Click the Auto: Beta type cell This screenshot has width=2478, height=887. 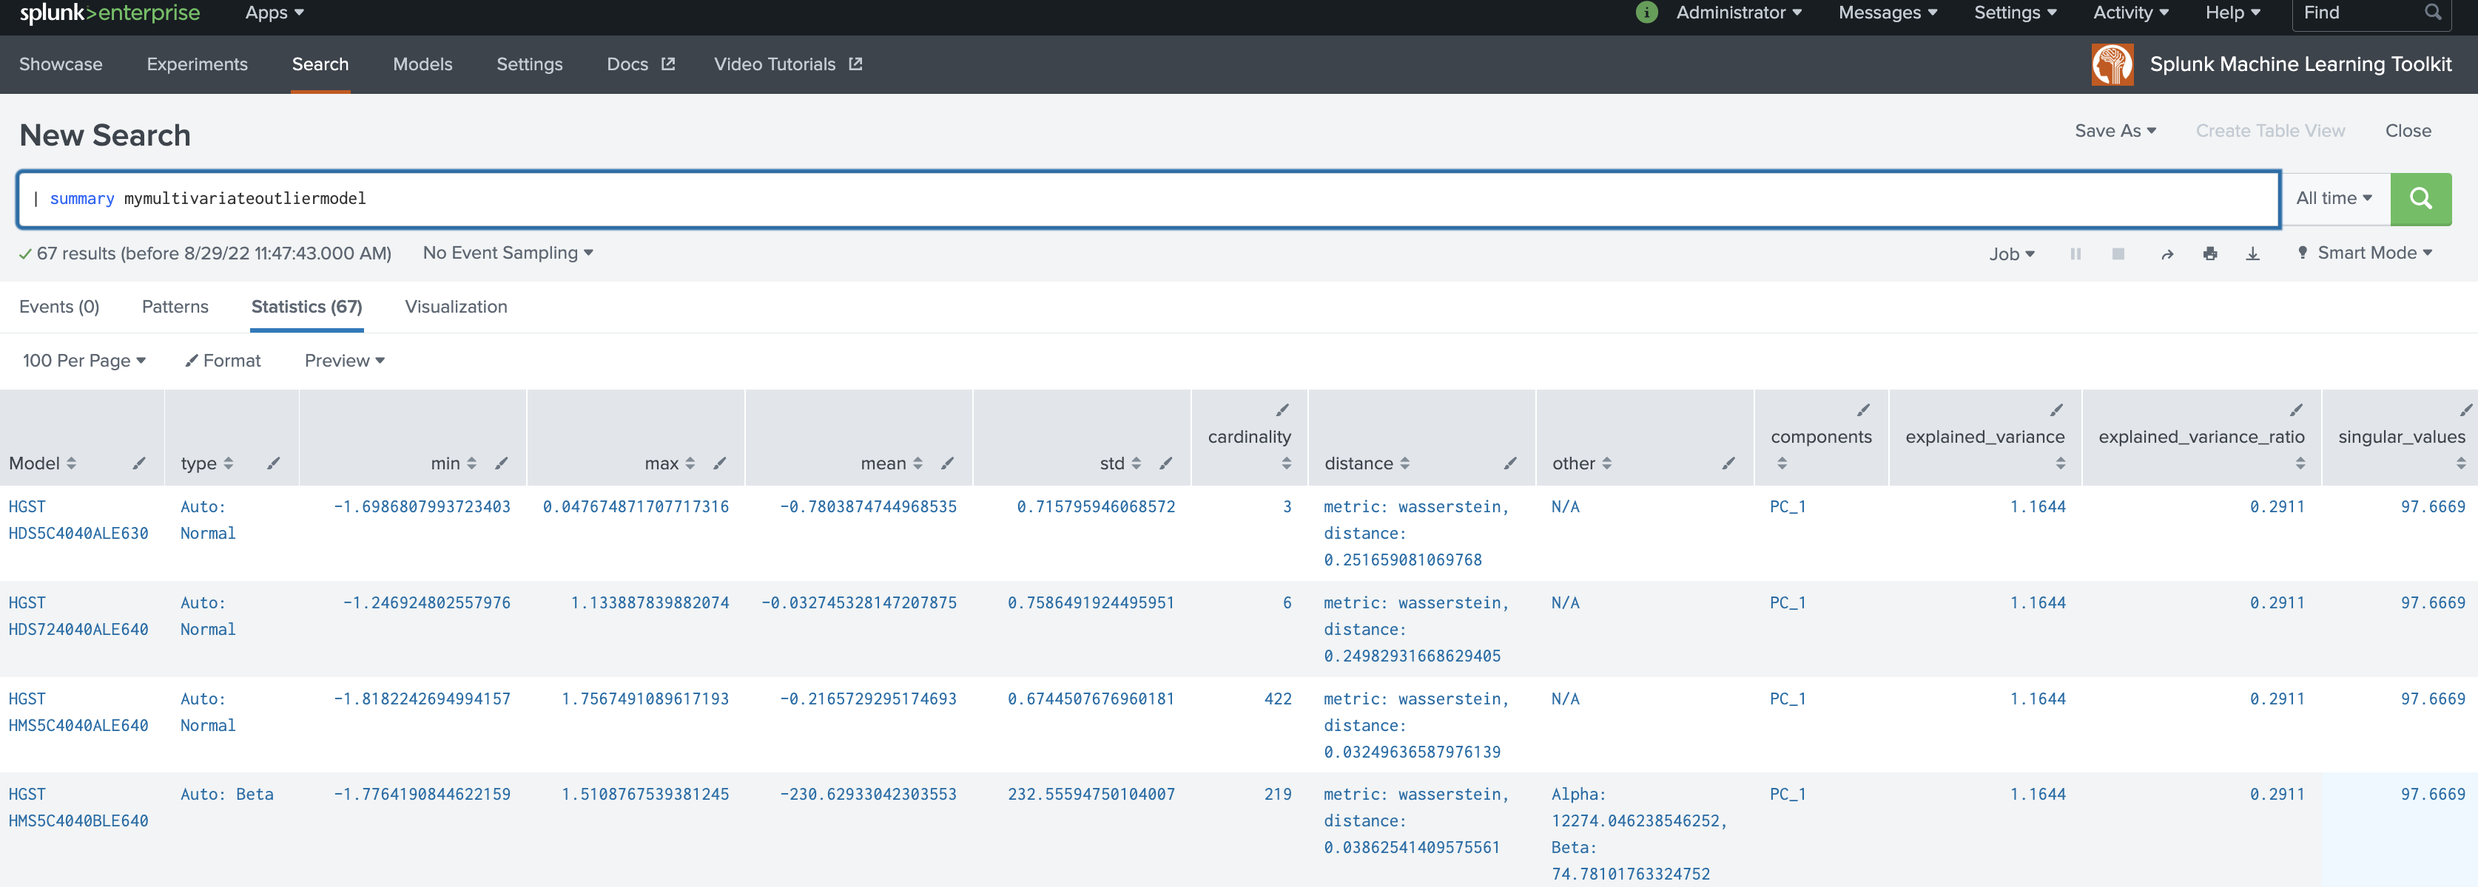227,795
